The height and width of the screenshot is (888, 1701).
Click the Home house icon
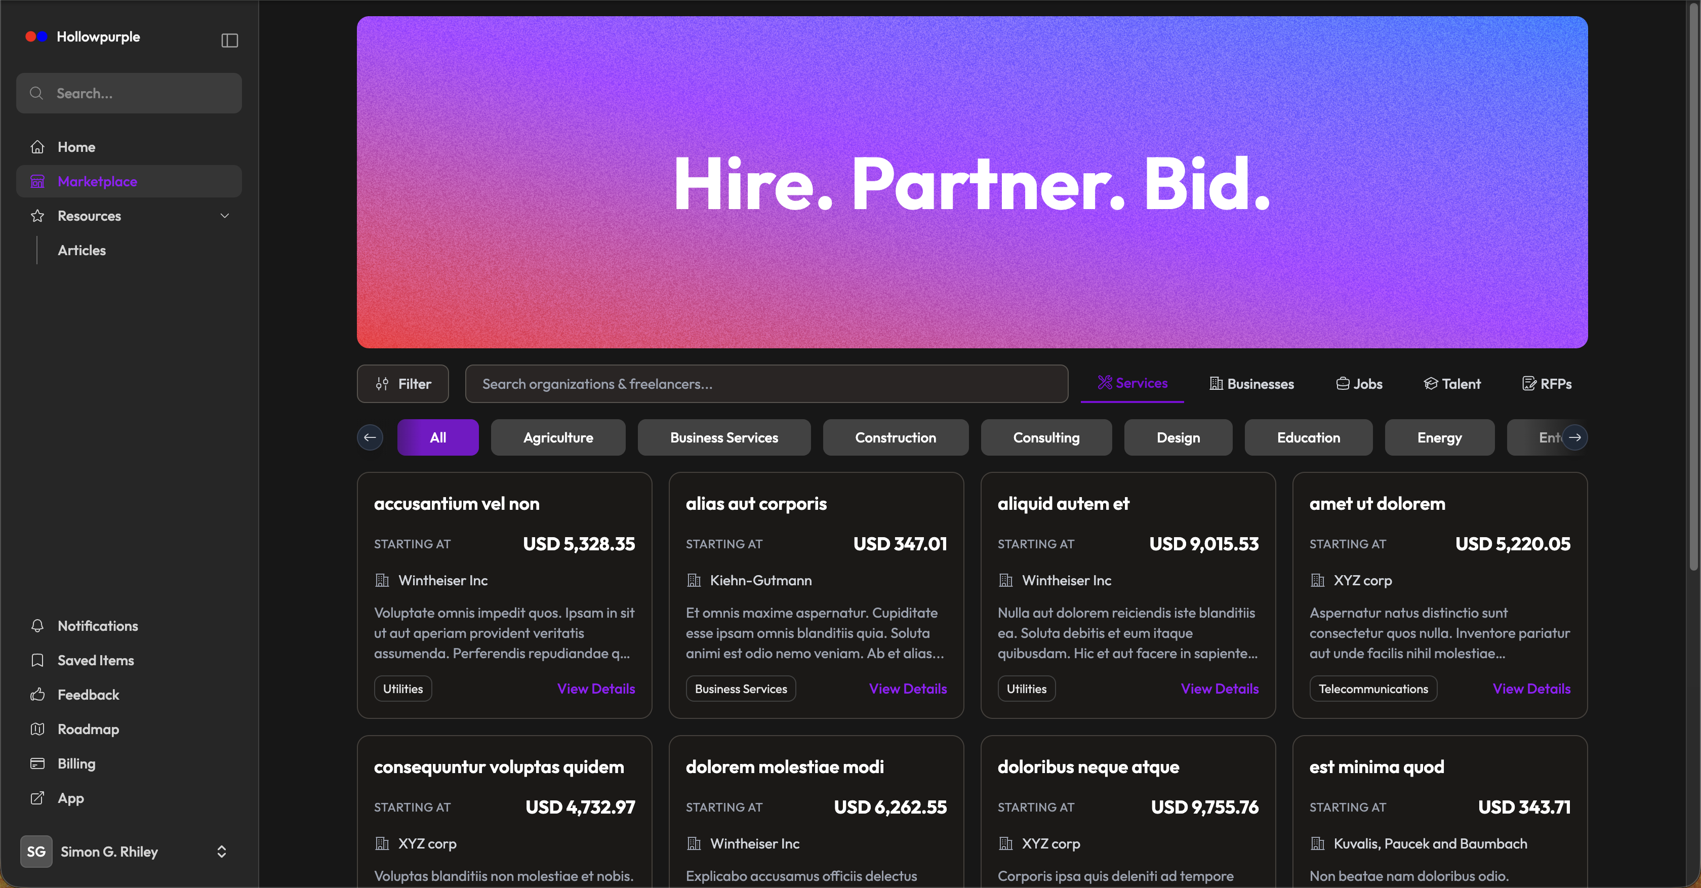point(37,147)
